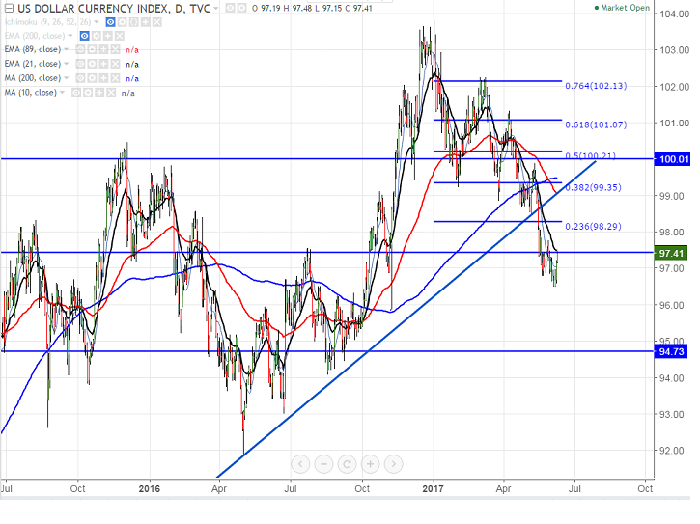Select the 94.73 horizontal line price label
Image resolution: width=700 pixels, height=524 pixels.
(670, 351)
